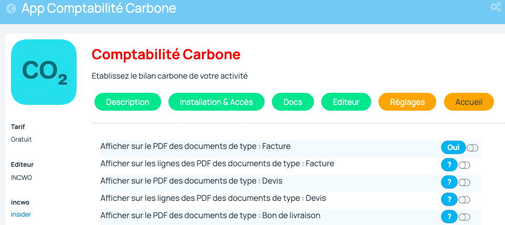Click the orange Accueil button

click(x=469, y=102)
